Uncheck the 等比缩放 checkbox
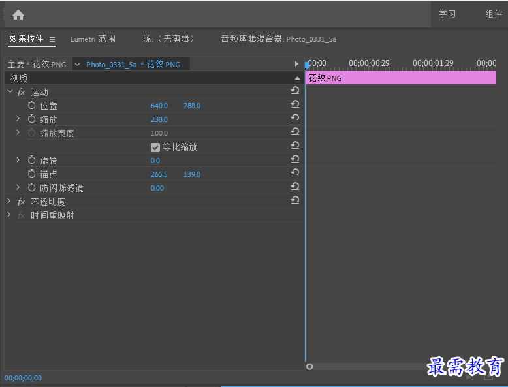Viewport: 508px width, 387px height. click(x=155, y=147)
